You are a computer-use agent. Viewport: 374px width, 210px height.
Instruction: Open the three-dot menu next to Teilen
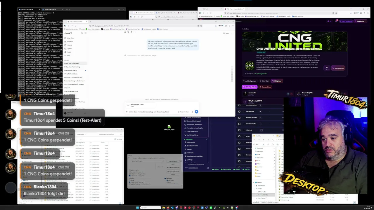[x=233, y=33]
